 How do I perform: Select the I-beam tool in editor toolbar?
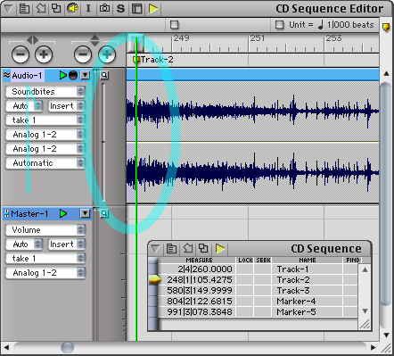[x=88, y=8]
